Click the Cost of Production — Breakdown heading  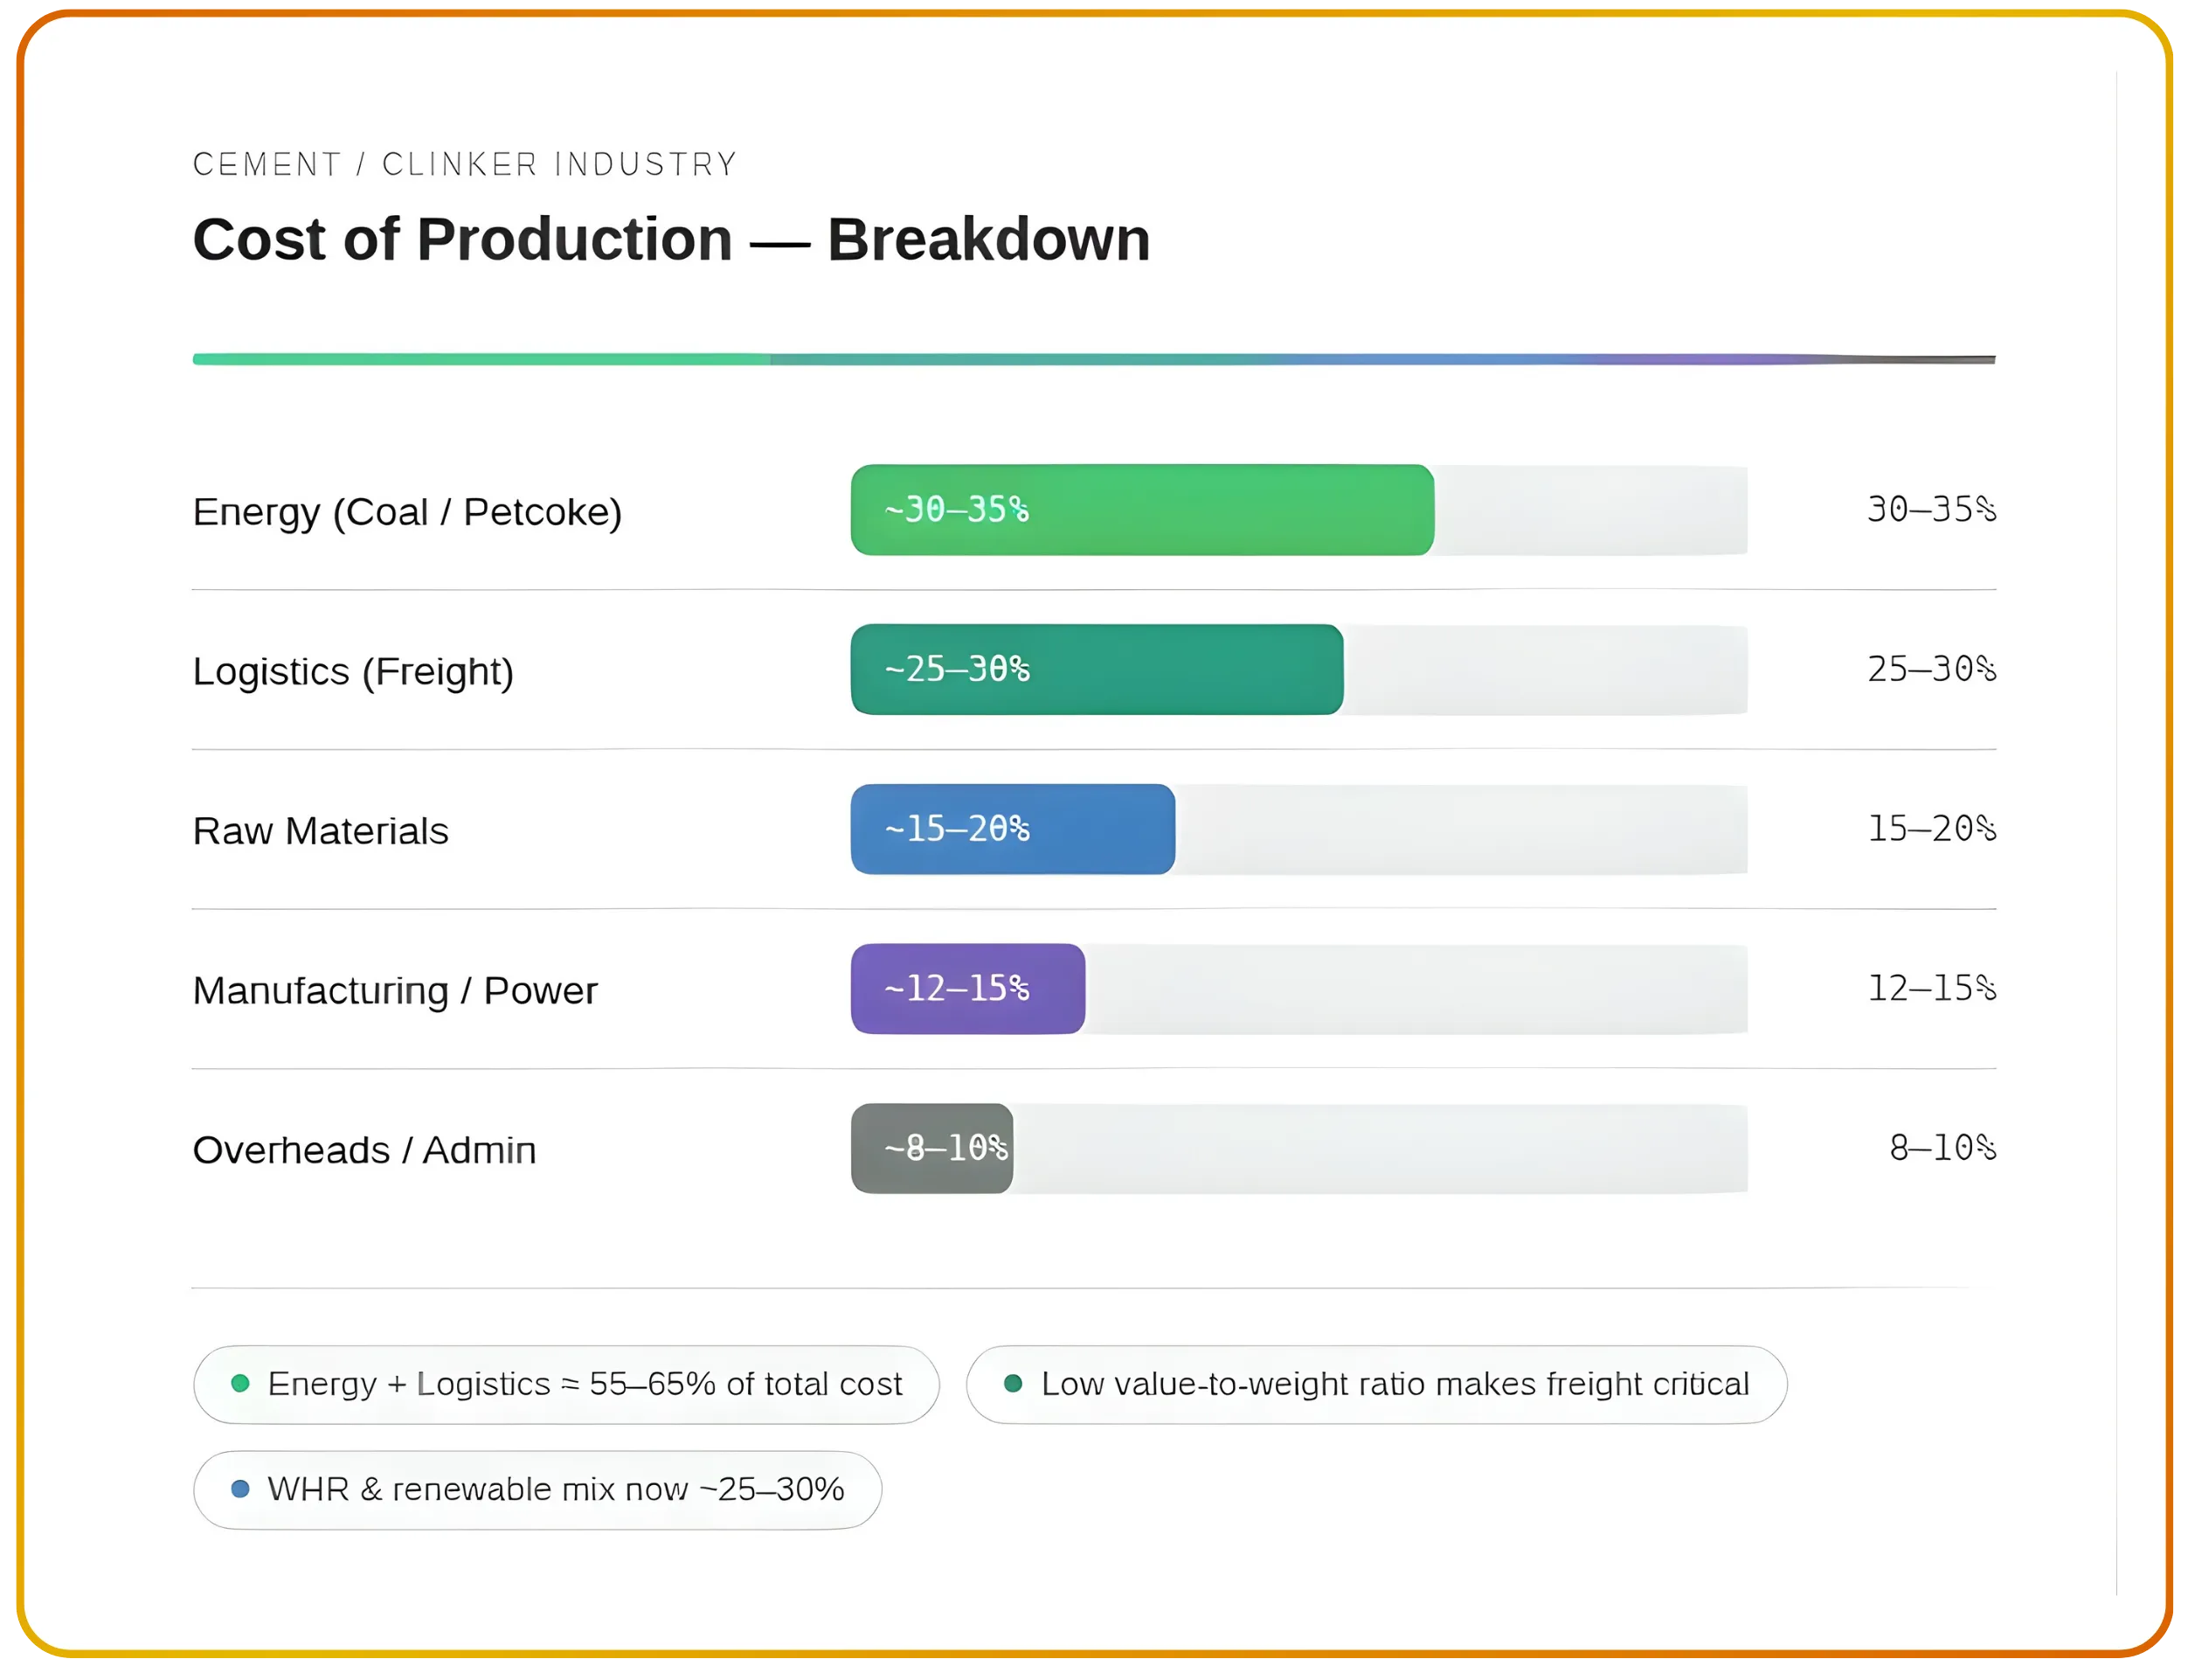tap(671, 240)
